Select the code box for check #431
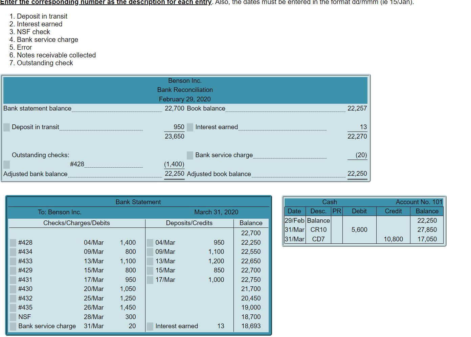Screen dimensions: 471x337 [13, 280]
